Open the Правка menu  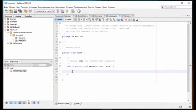[x=12, y=7]
